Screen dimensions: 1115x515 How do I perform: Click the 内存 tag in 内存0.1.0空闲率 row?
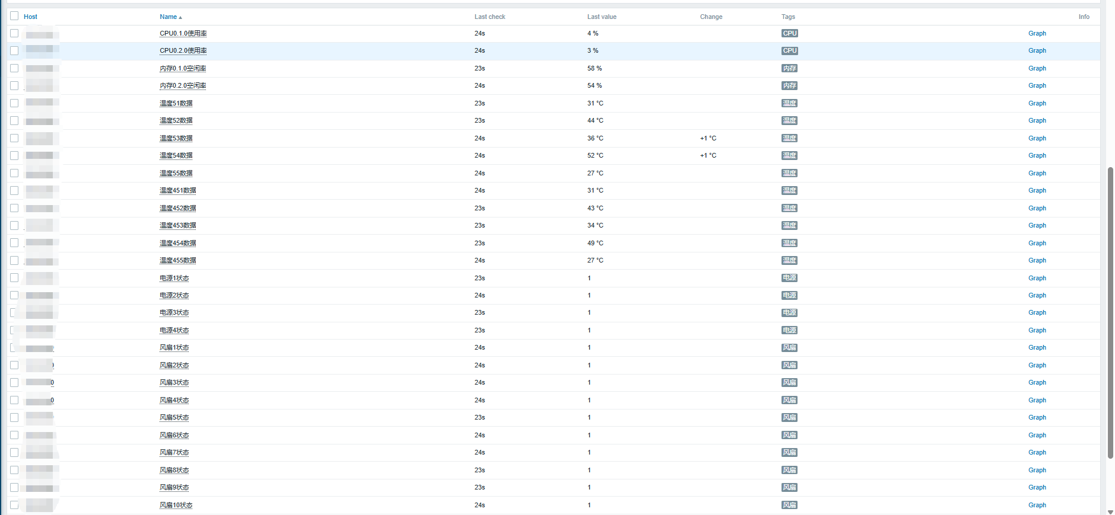tap(789, 69)
